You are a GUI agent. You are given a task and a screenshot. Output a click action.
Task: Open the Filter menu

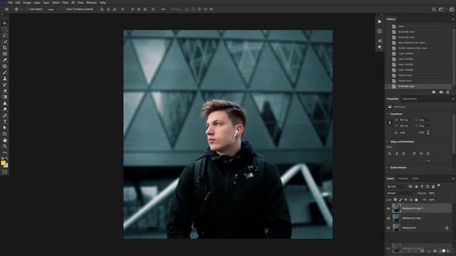click(65, 3)
